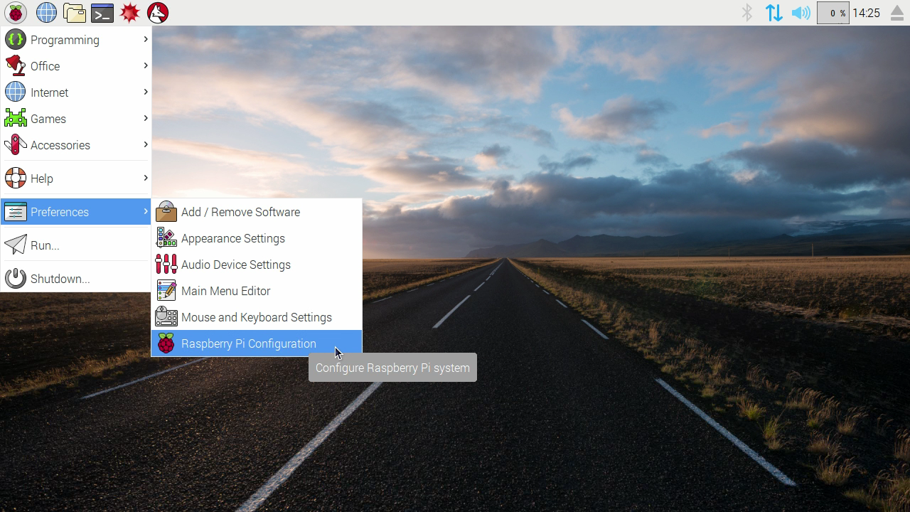The height and width of the screenshot is (512, 910).
Task: Open the web browser globe icon
Action: tap(46, 13)
